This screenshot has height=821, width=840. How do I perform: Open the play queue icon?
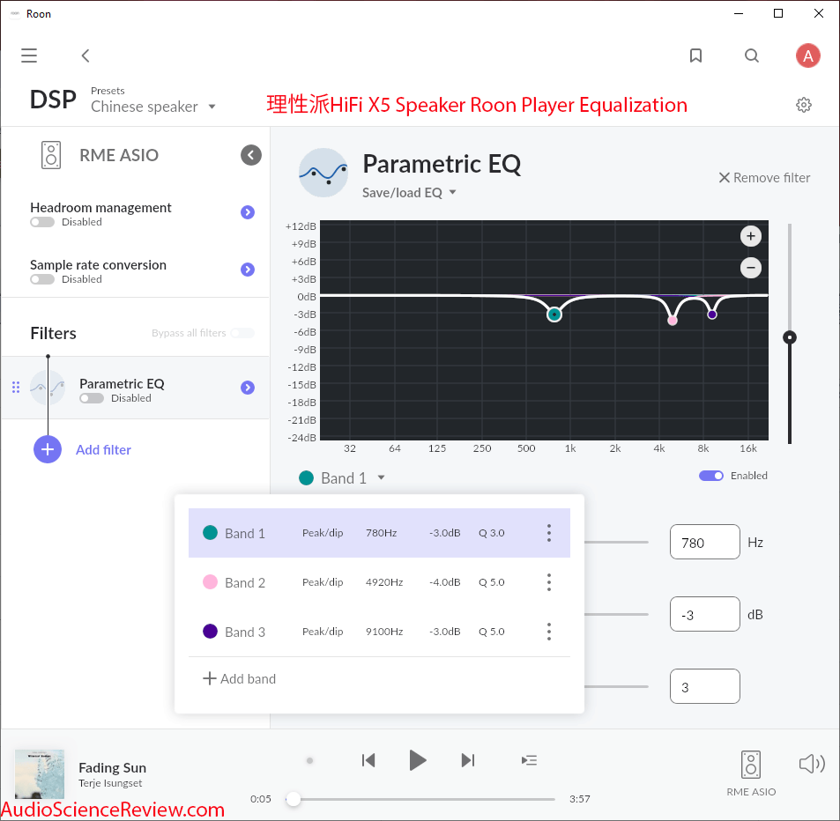point(529,760)
